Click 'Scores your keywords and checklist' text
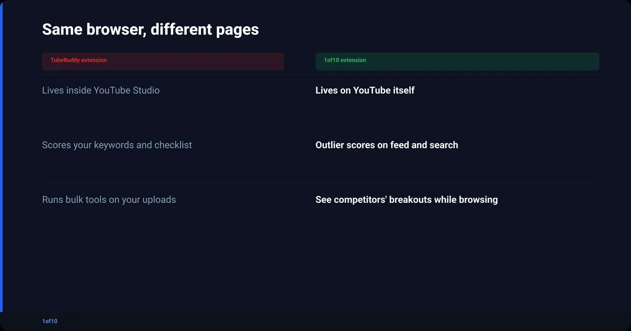The image size is (631, 331). (x=117, y=145)
